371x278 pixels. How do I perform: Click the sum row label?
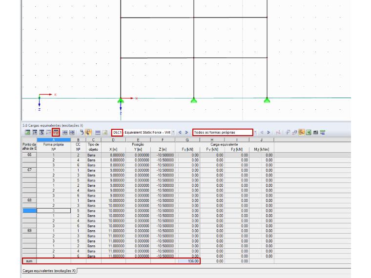[x=29, y=261]
